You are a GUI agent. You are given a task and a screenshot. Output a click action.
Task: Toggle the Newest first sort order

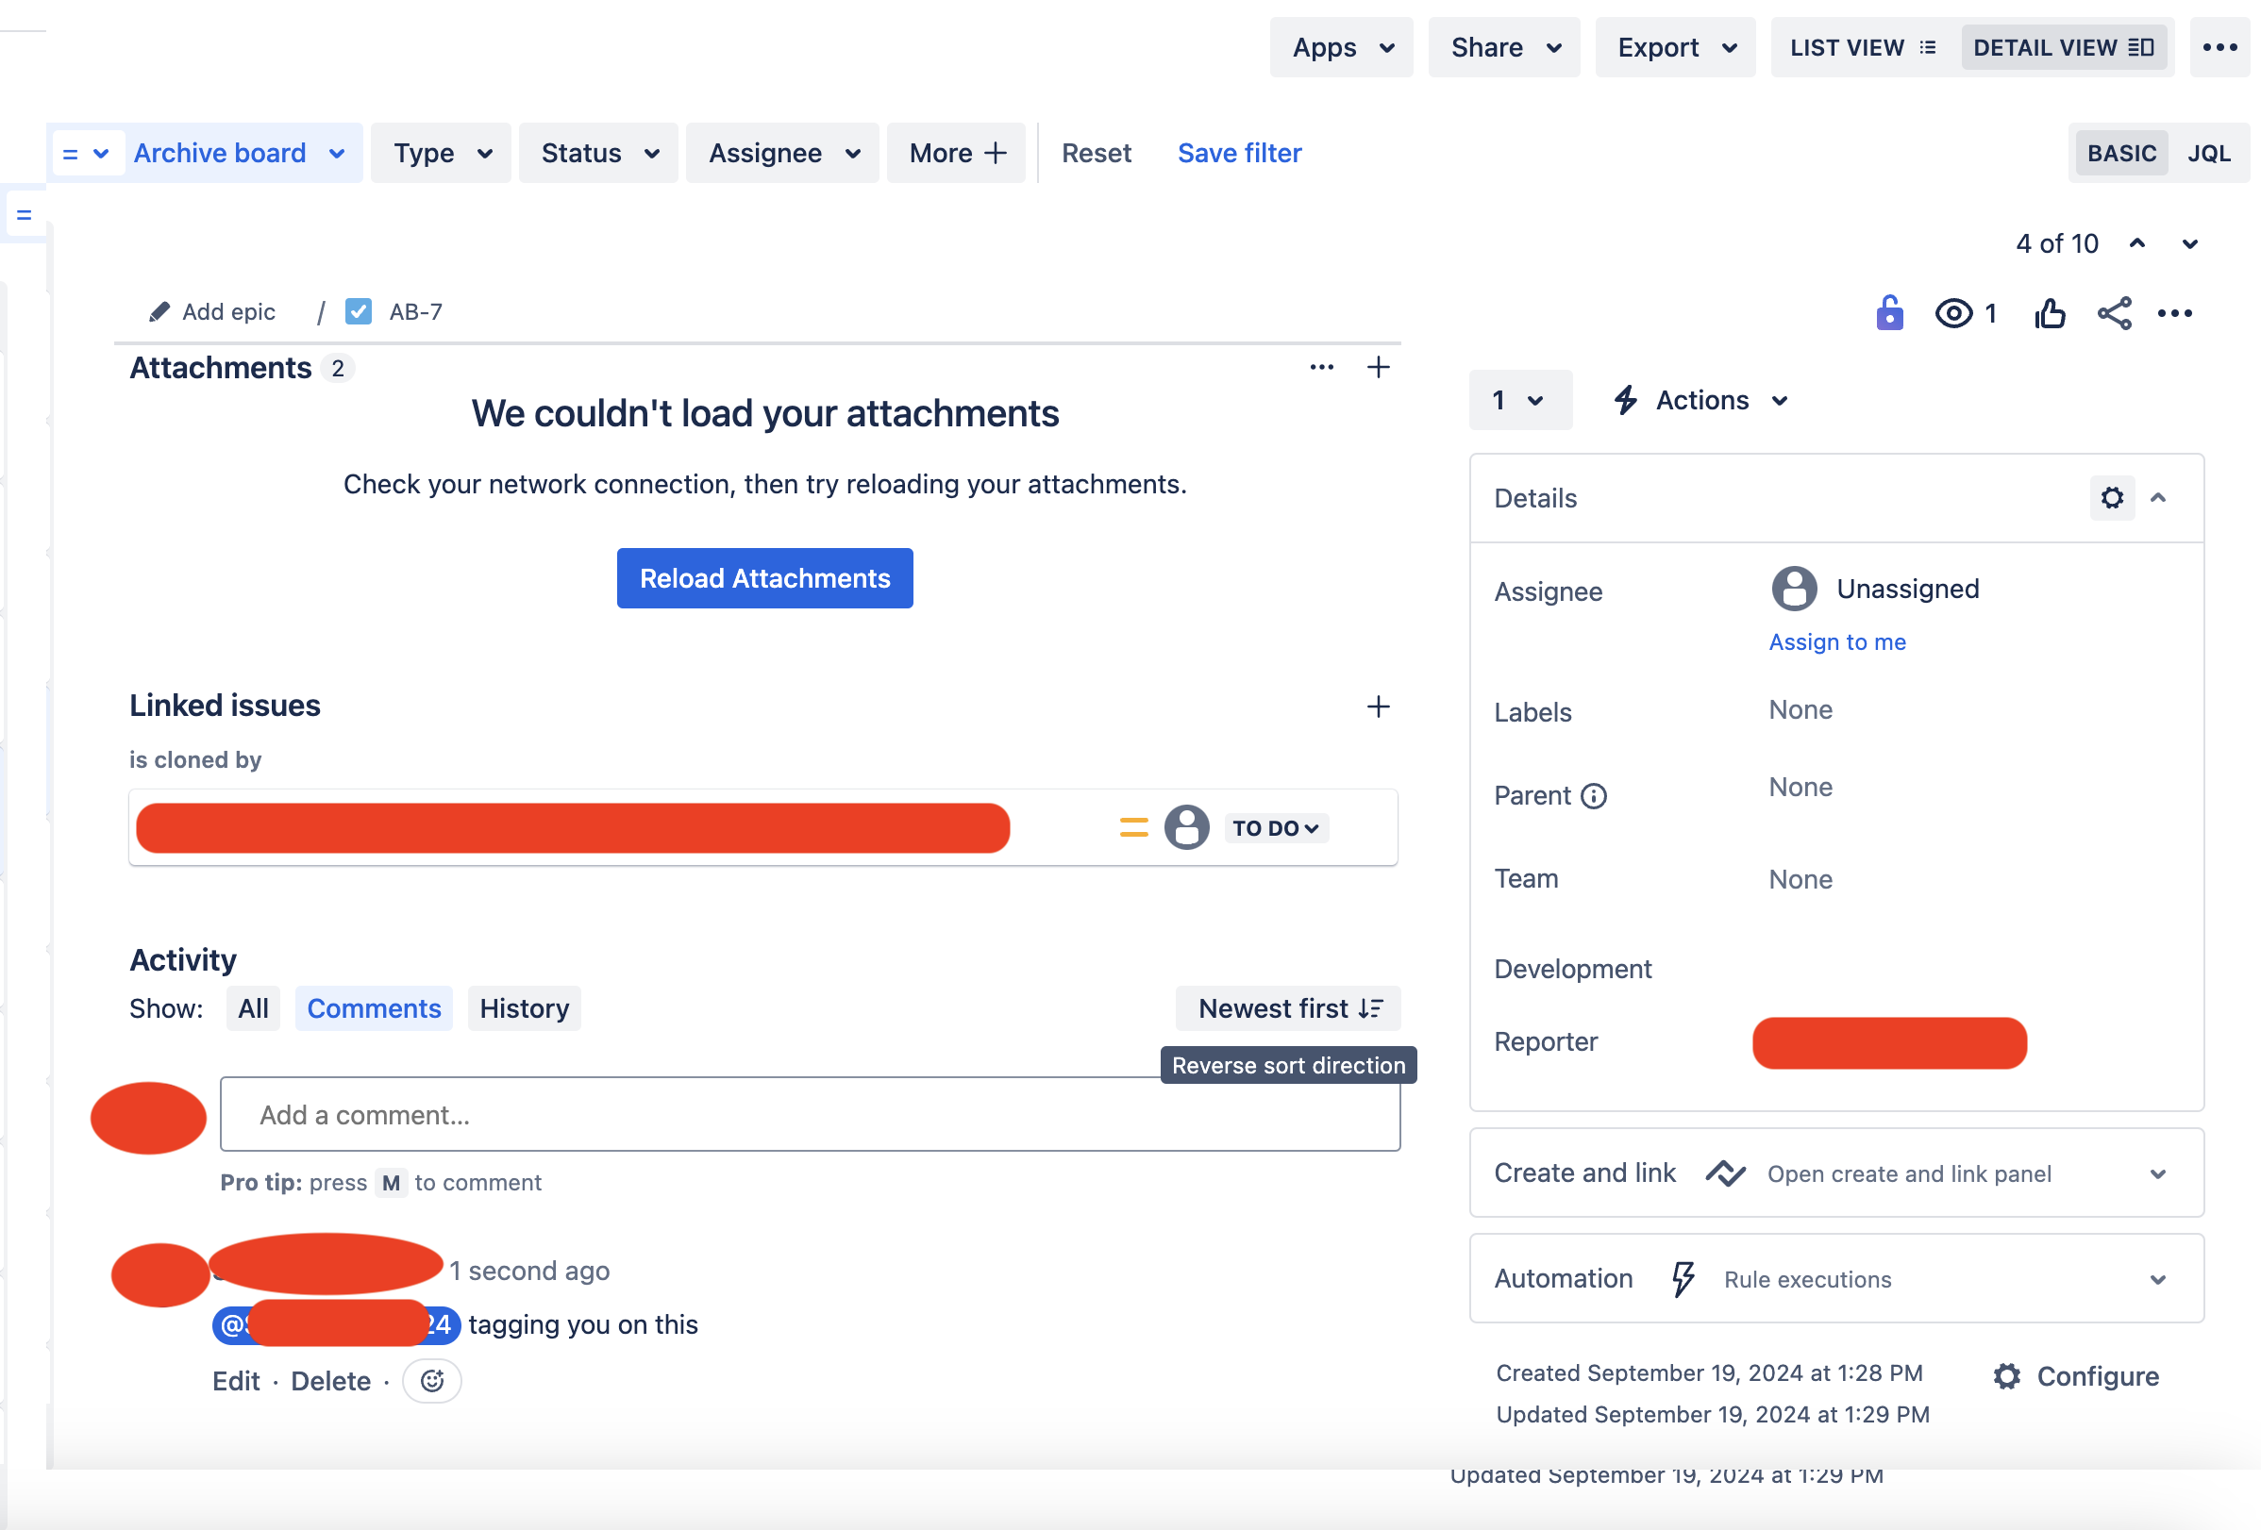pos(1287,1008)
